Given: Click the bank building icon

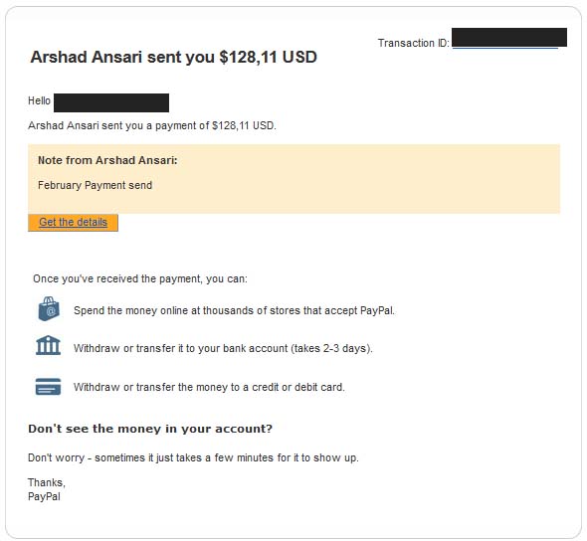Looking at the screenshot, I should tap(48, 345).
